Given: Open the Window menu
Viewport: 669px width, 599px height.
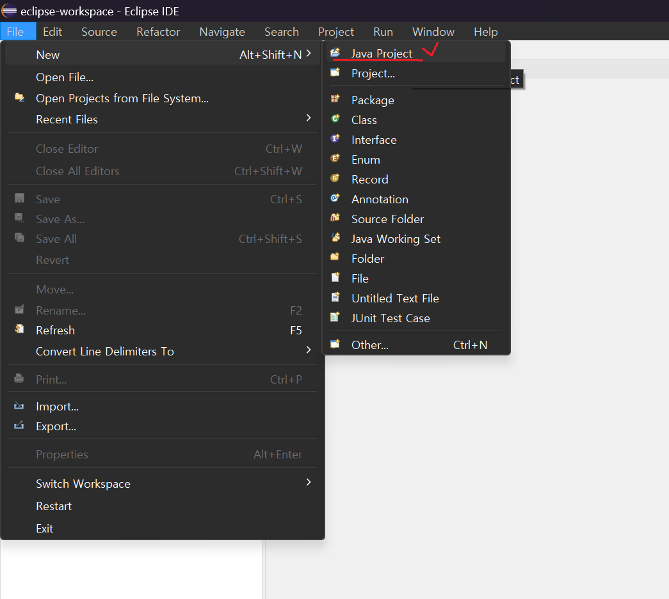Looking at the screenshot, I should tap(433, 32).
